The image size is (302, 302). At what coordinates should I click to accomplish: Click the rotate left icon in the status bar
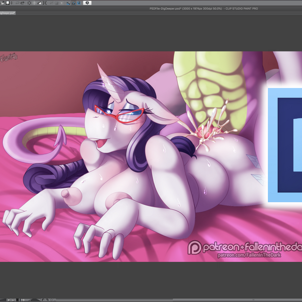[43, 300]
